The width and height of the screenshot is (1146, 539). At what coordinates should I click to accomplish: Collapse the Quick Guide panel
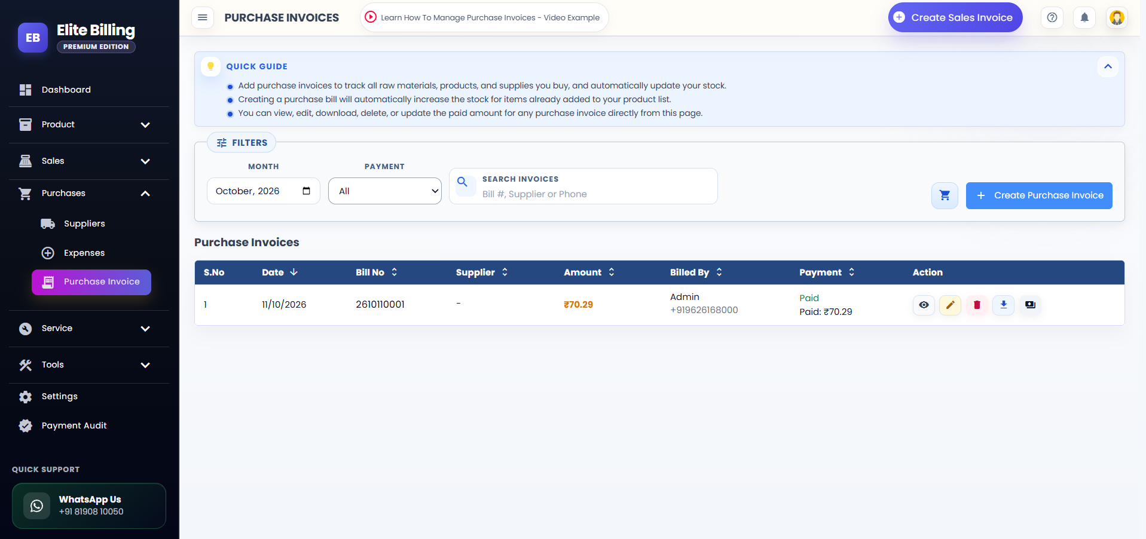click(1108, 66)
